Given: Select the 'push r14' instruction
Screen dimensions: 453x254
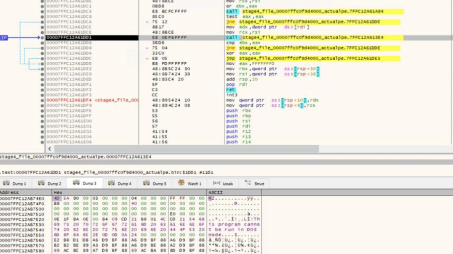Looking at the screenshot, I should click(239, 142).
